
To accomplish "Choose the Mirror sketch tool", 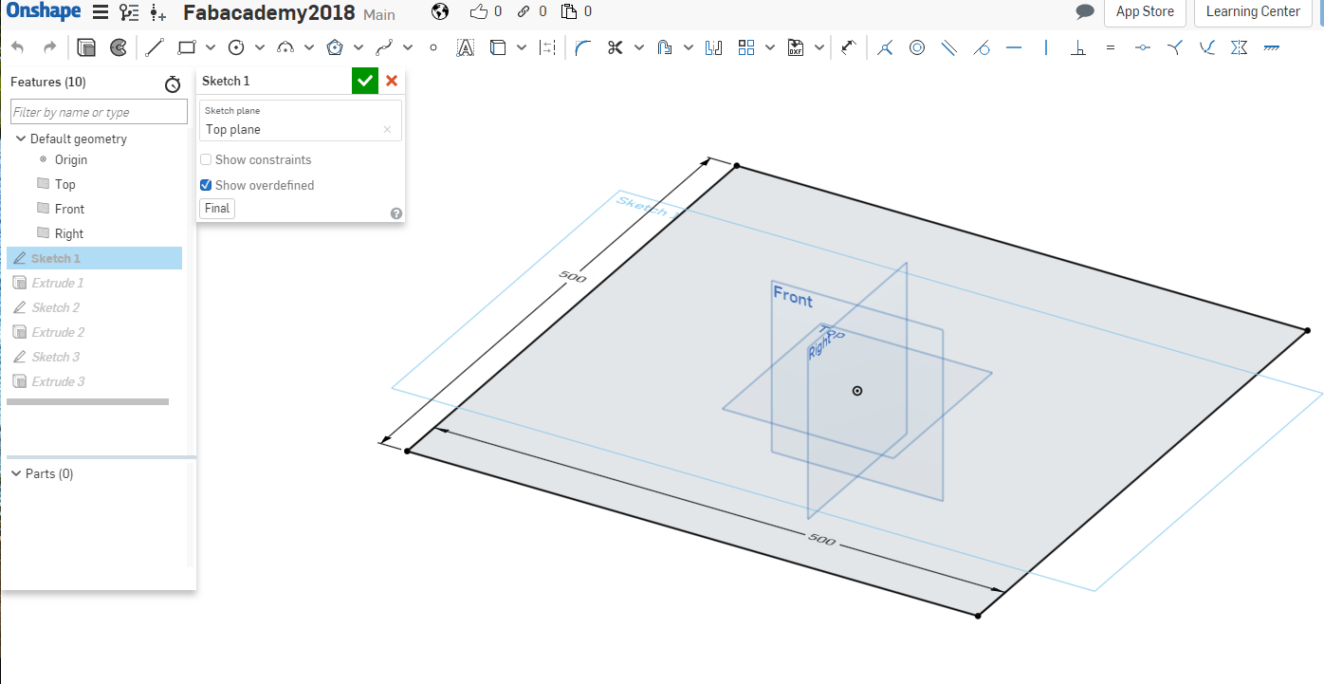I will pos(714,47).
